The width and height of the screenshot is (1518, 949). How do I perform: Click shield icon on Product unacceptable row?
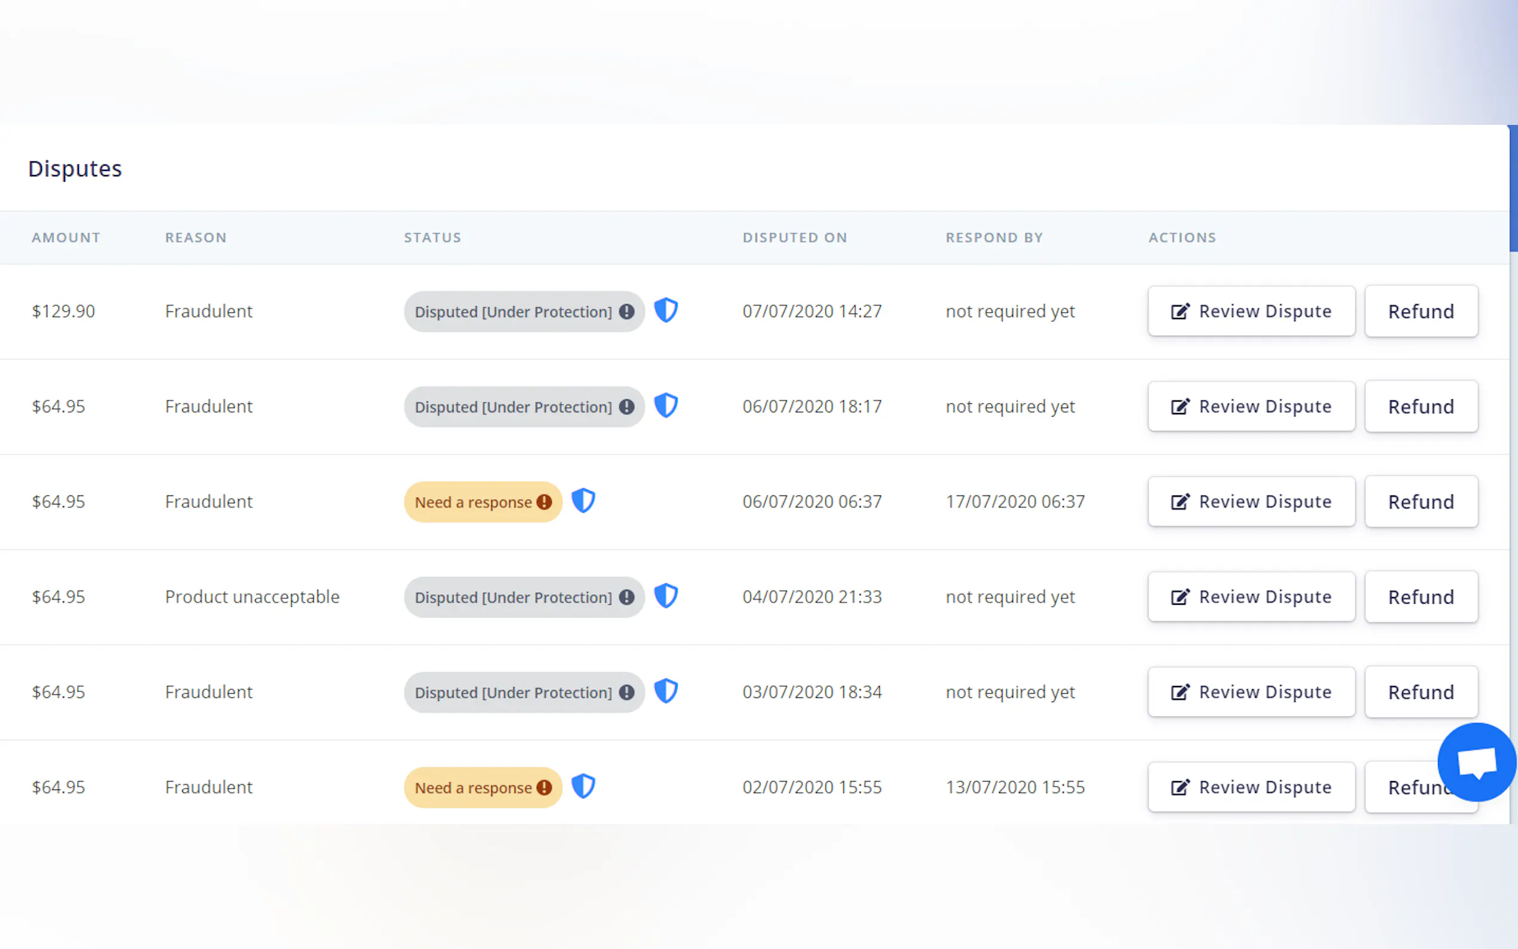point(666,596)
